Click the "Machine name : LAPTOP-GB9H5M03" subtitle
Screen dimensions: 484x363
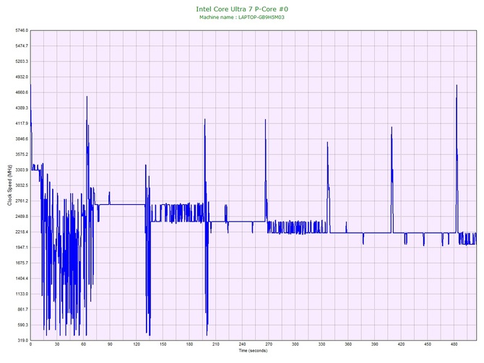point(242,17)
